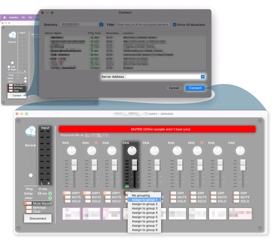Click the Jamulus cloud logo above the Disconnect button

pyautogui.click(x=31, y=131)
